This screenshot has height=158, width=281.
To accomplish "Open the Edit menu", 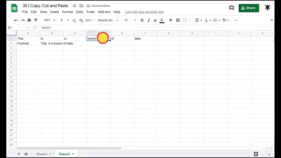I will tap(34, 12).
